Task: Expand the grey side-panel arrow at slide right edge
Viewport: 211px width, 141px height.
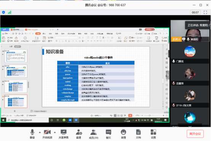Action: [x=168, y=75]
